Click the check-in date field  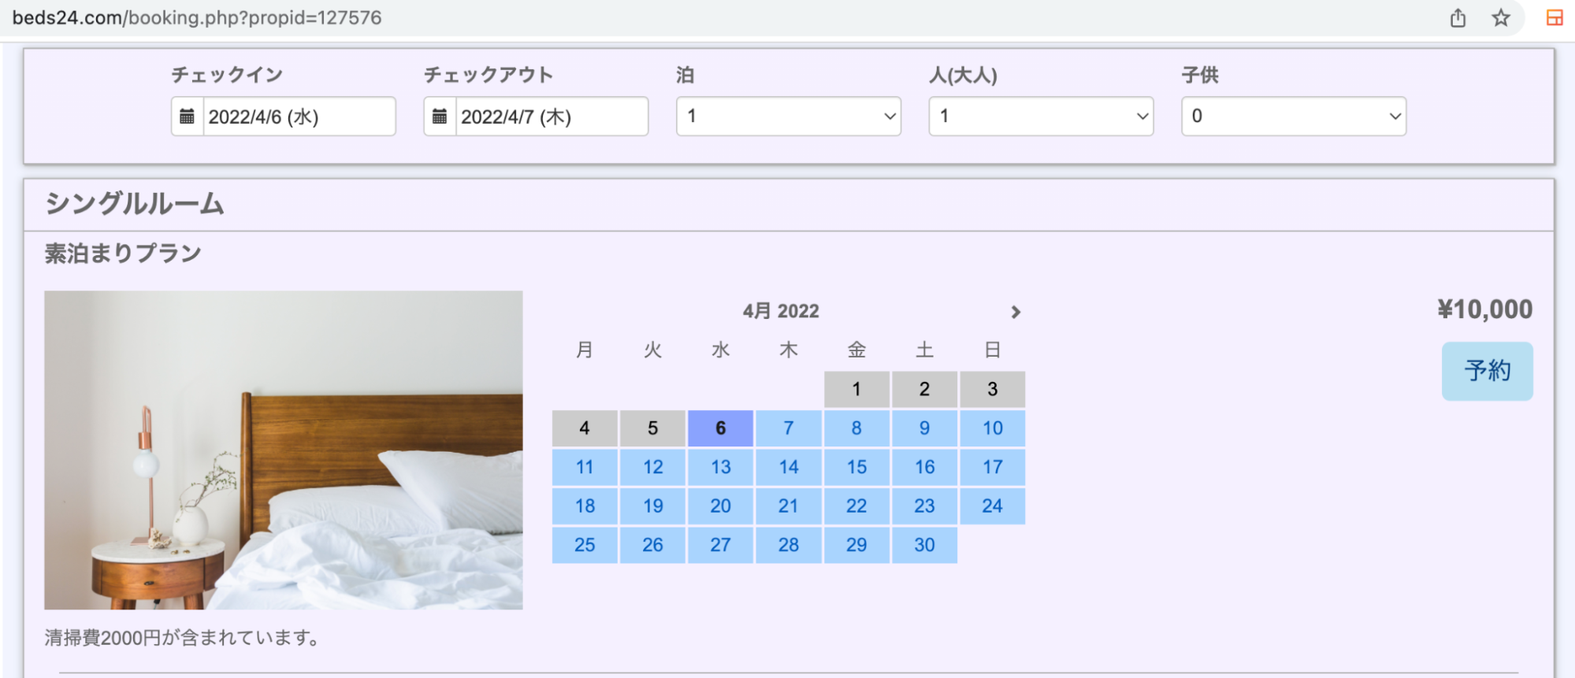299,117
